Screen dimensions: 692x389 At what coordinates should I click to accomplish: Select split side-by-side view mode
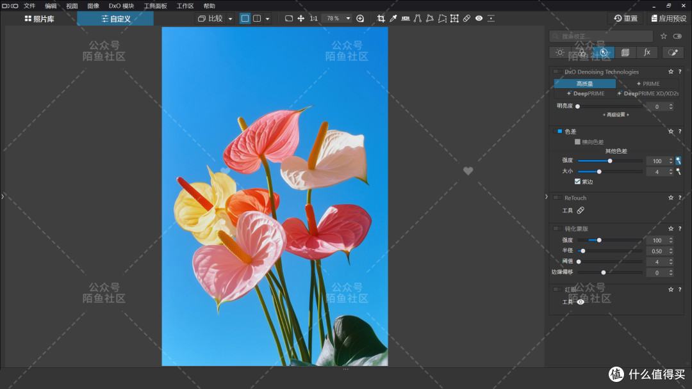pyautogui.click(x=257, y=19)
